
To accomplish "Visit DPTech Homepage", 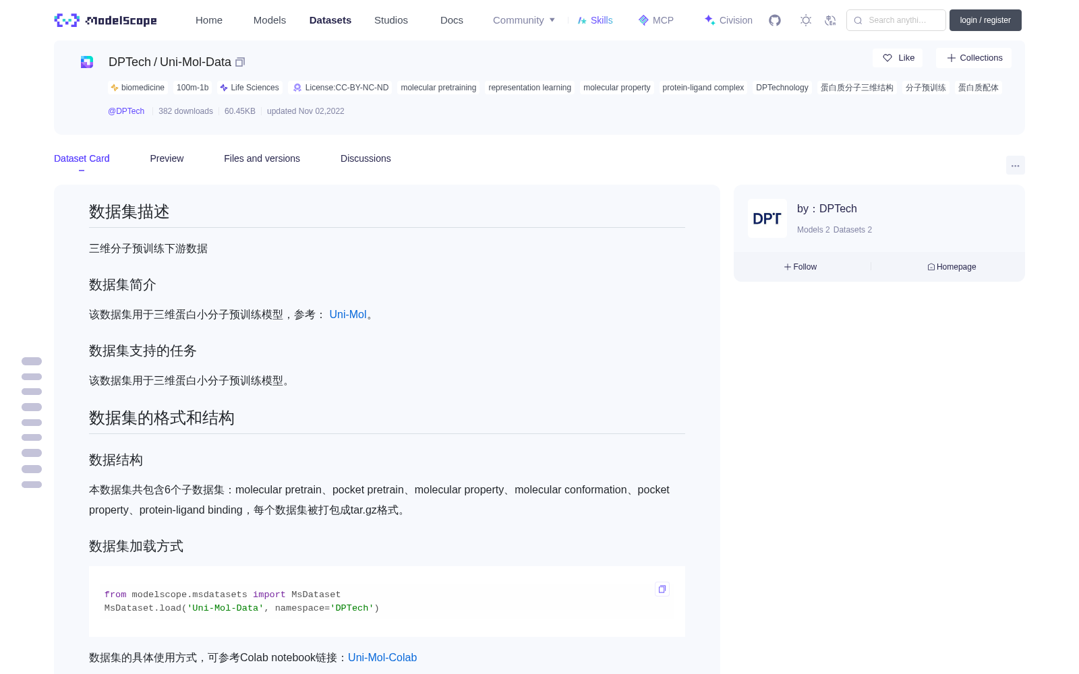I will pyautogui.click(x=952, y=267).
